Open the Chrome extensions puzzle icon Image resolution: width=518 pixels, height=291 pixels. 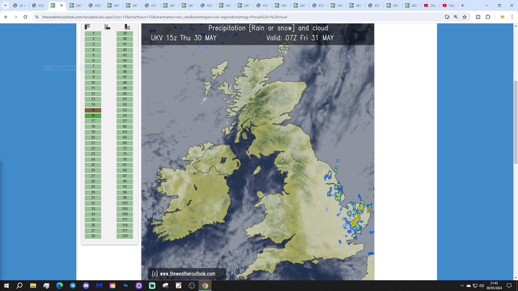488,17
